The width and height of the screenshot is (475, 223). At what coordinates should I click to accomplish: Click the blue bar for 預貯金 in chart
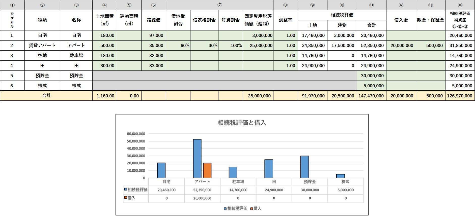point(304,167)
